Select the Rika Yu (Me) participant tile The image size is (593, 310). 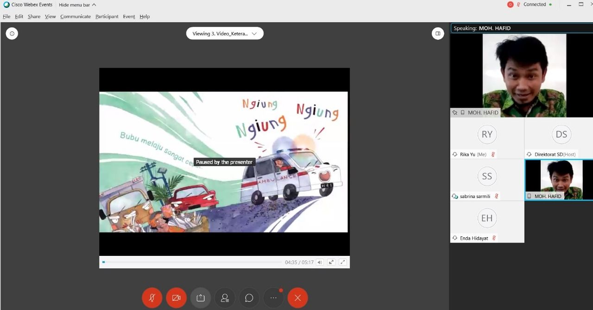coord(487,138)
